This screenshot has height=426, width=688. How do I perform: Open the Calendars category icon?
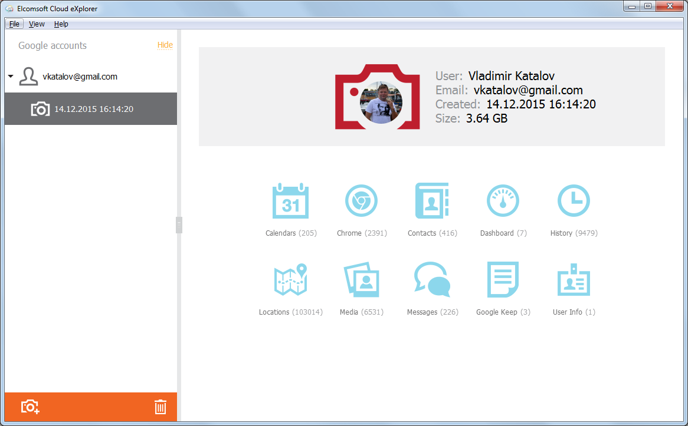click(x=290, y=202)
